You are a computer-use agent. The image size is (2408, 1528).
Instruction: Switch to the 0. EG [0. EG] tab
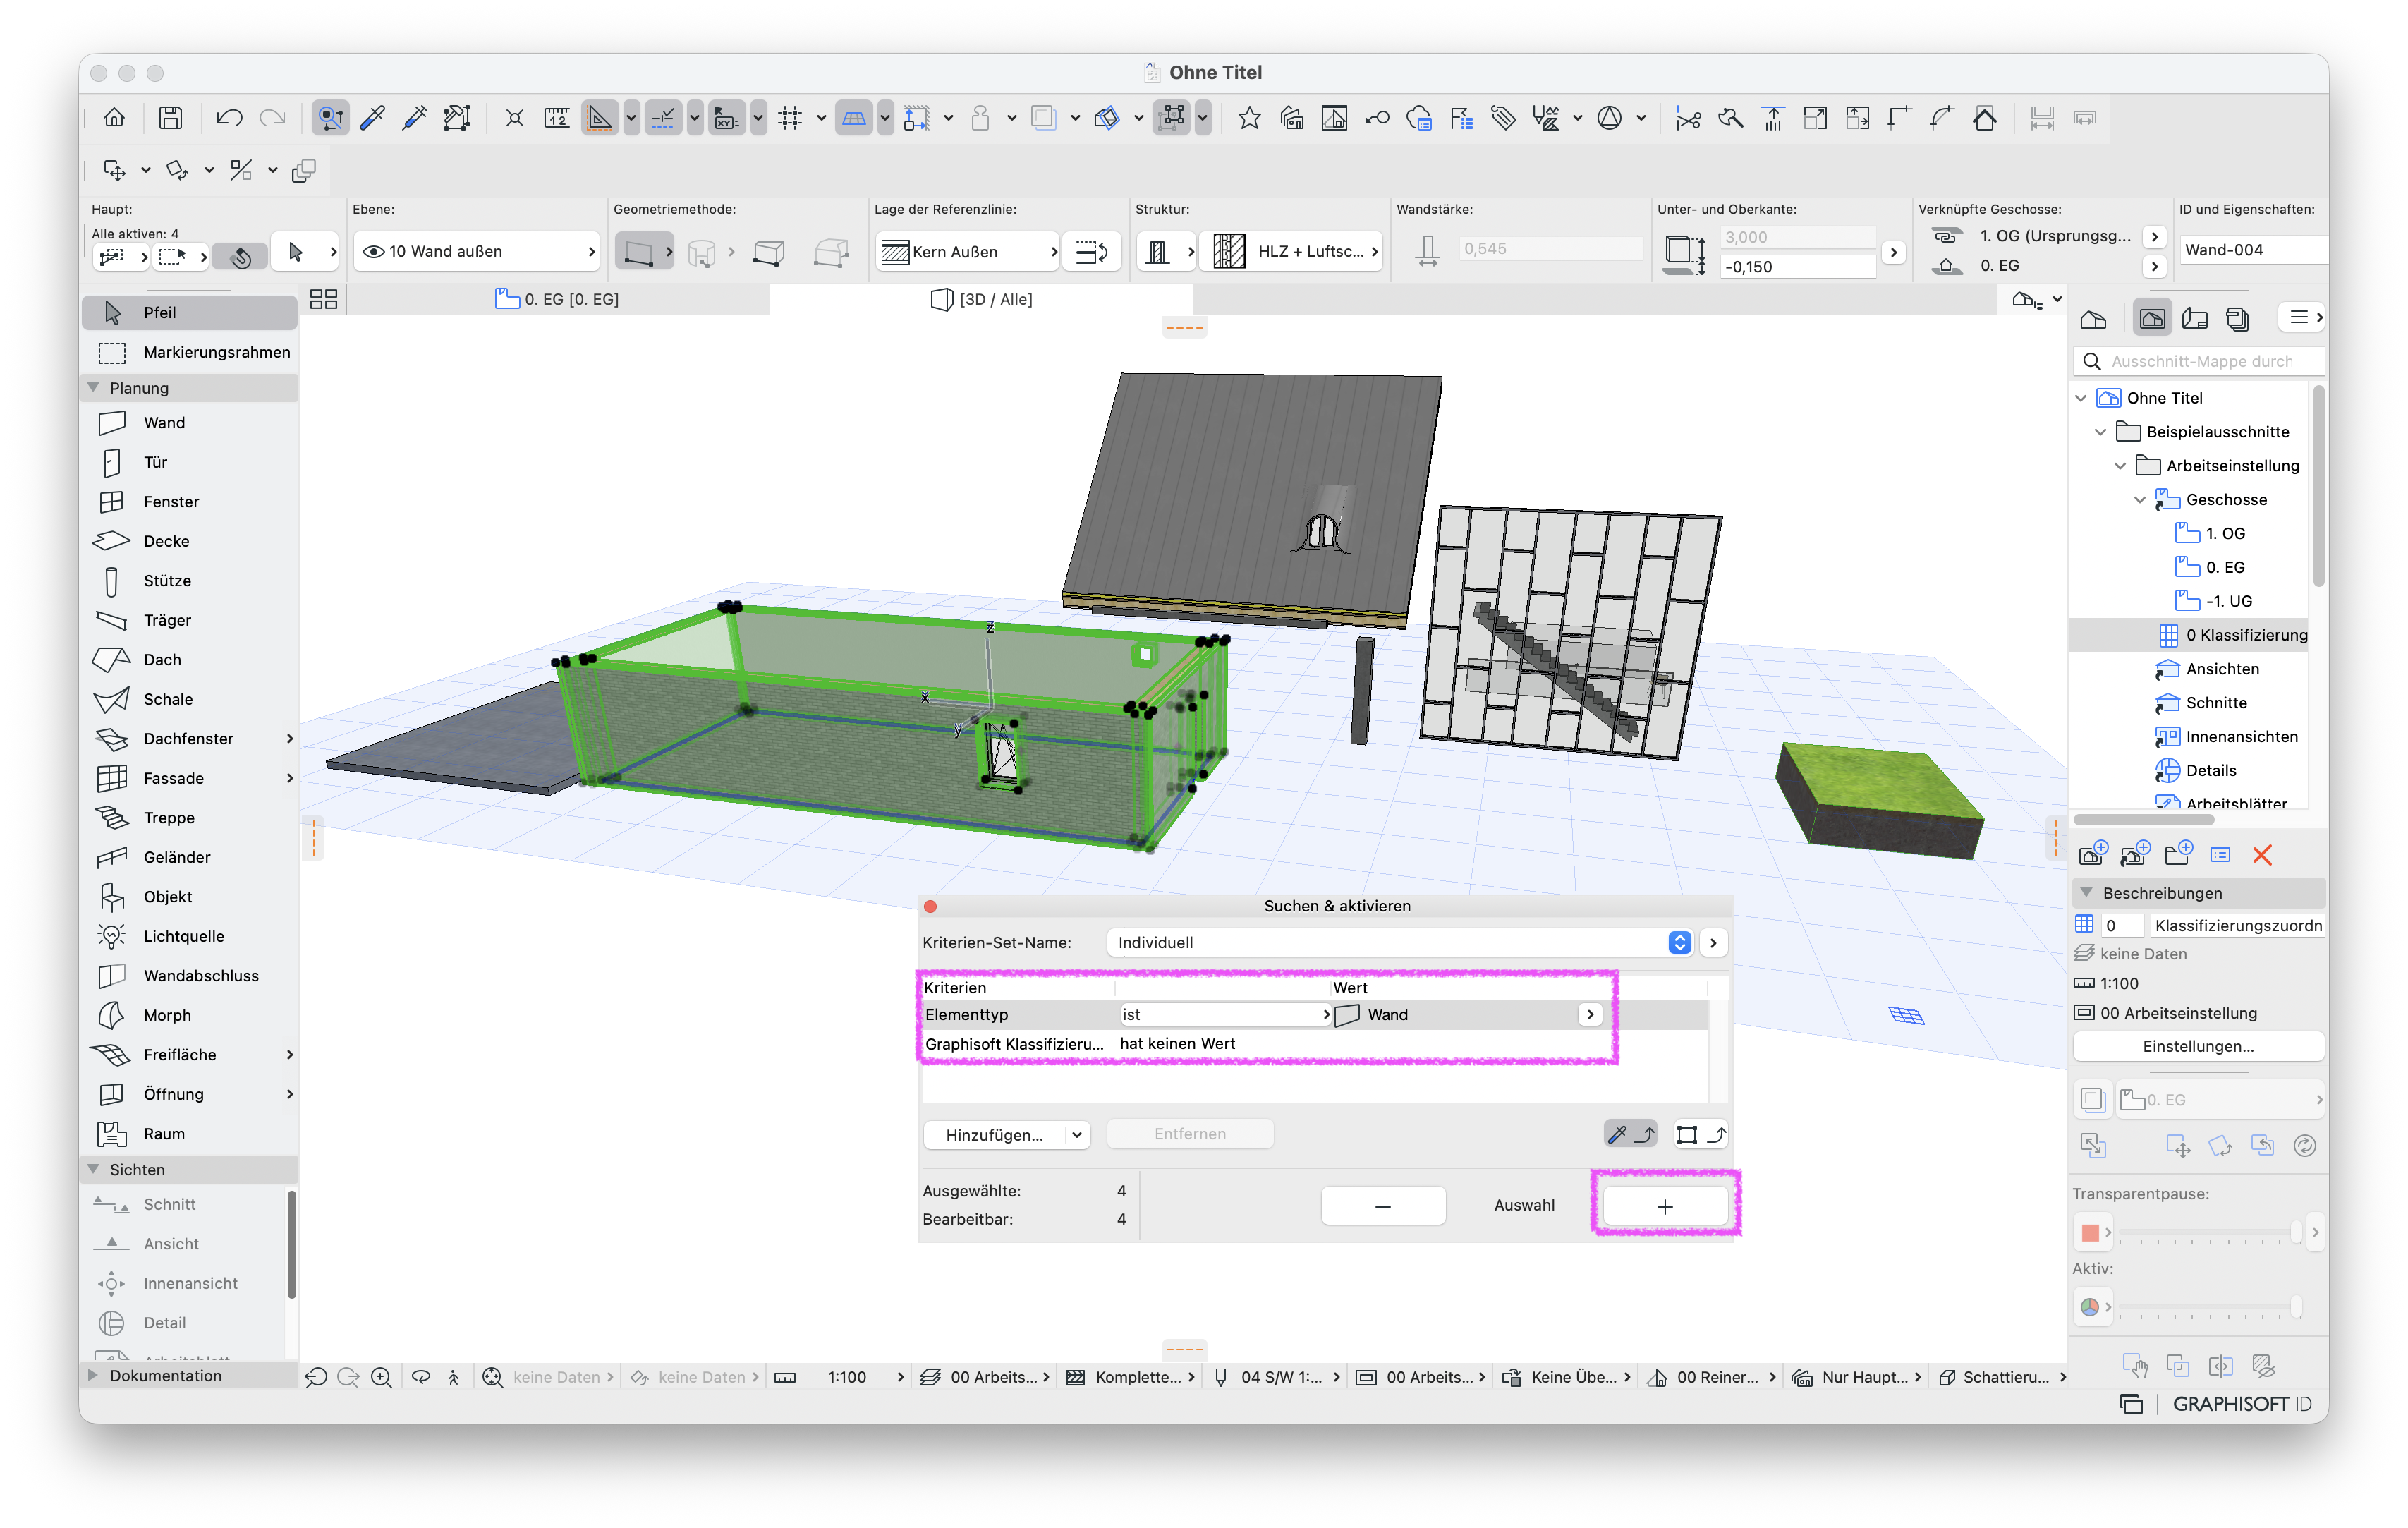[558, 299]
